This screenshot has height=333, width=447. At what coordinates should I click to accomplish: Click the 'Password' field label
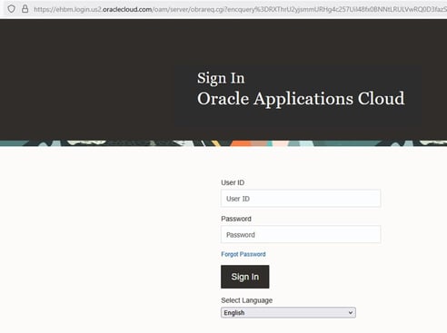[236, 219]
